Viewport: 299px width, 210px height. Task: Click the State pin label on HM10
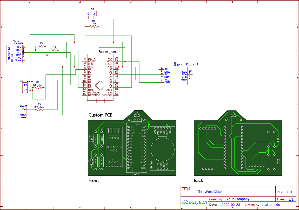click(18, 60)
